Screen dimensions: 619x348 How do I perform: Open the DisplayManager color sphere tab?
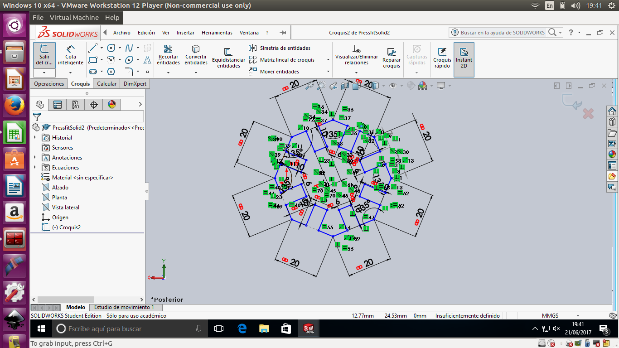coord(112,105)
